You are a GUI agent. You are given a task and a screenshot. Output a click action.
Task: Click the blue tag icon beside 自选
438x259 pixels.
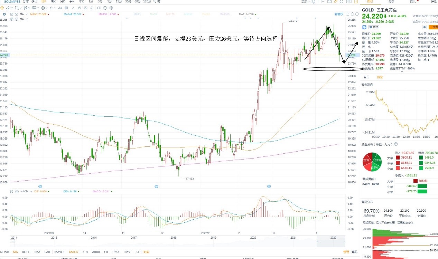click(x=364, y=27)
